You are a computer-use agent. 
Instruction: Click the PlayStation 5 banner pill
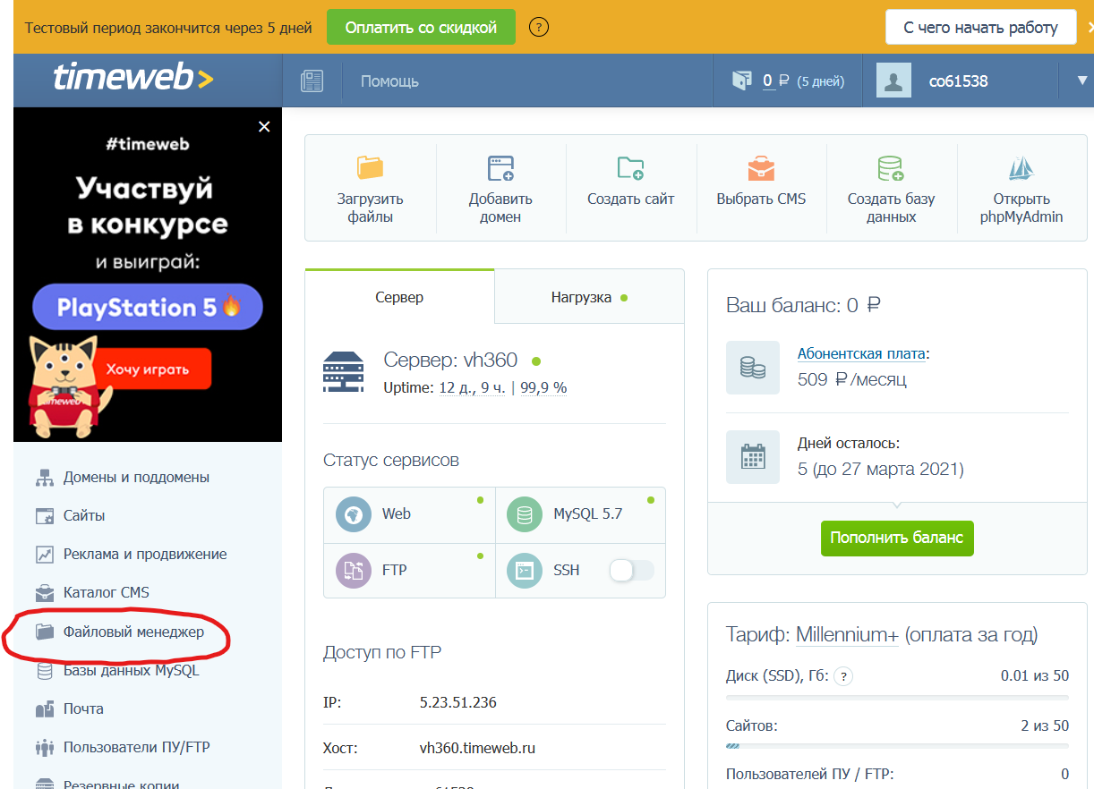[x=148, y=308]
